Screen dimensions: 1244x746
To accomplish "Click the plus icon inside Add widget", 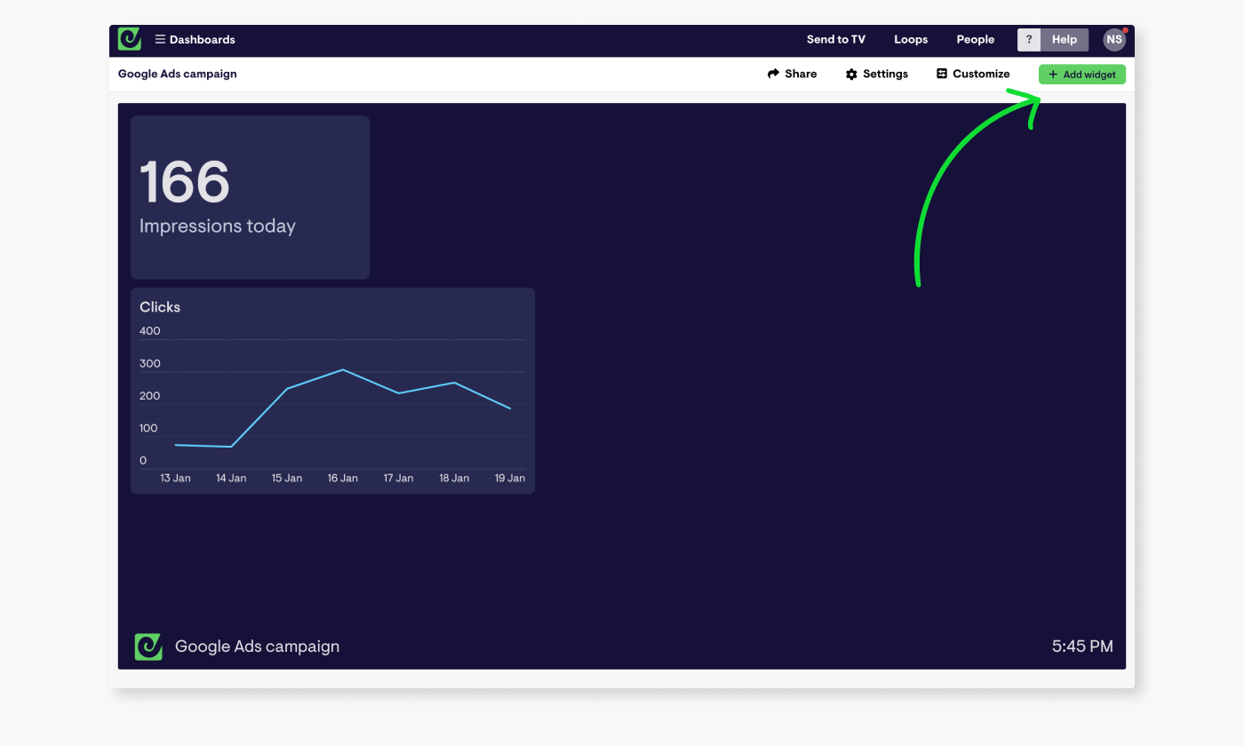I will 1053,74.
